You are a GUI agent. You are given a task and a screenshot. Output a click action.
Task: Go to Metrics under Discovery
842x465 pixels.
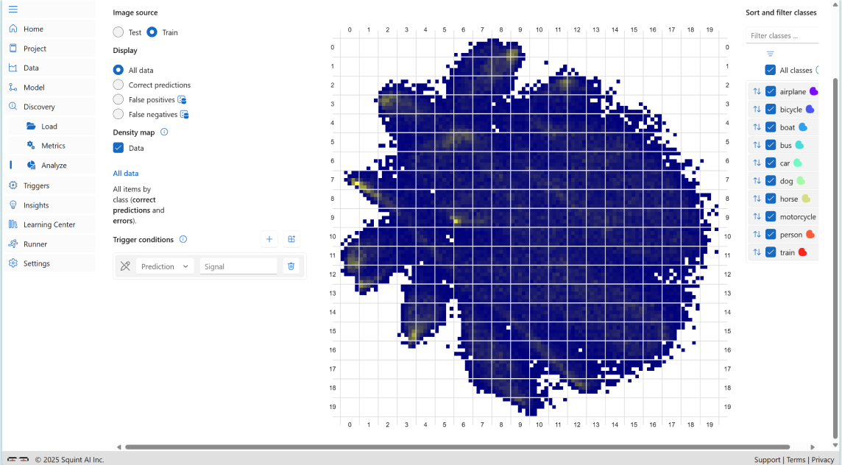click(x=53, y=146)
